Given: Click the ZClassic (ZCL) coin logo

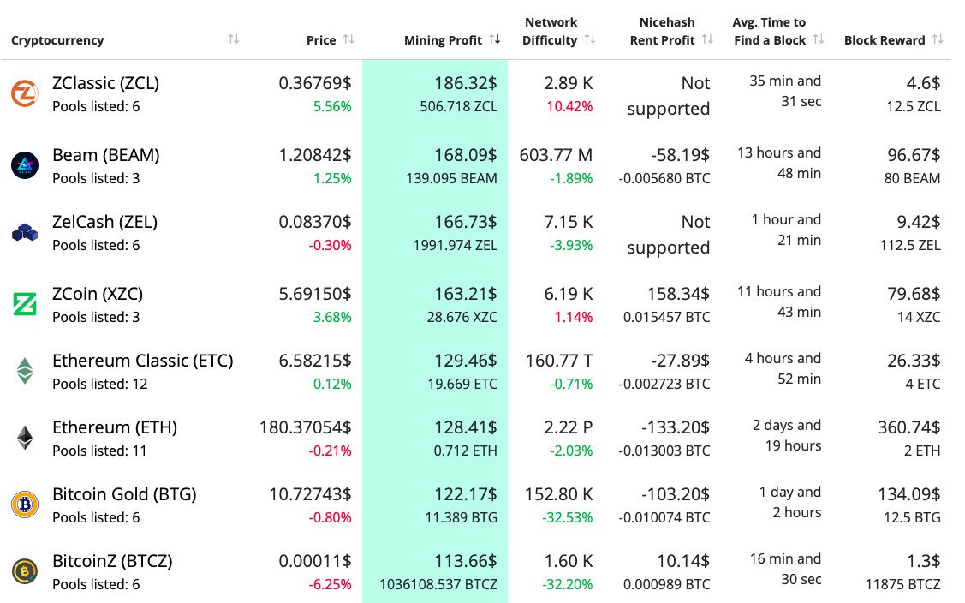Looking at the screenshot, I should click(x=25, y=93).
